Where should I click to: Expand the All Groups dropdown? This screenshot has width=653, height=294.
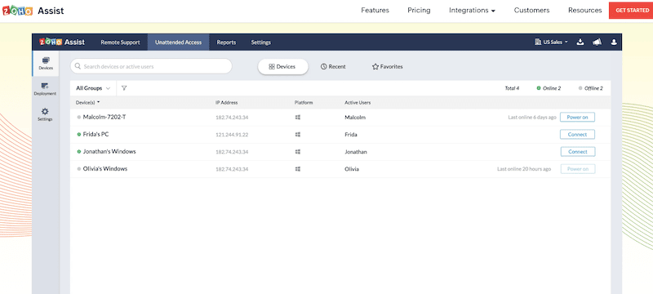point(93,88)
